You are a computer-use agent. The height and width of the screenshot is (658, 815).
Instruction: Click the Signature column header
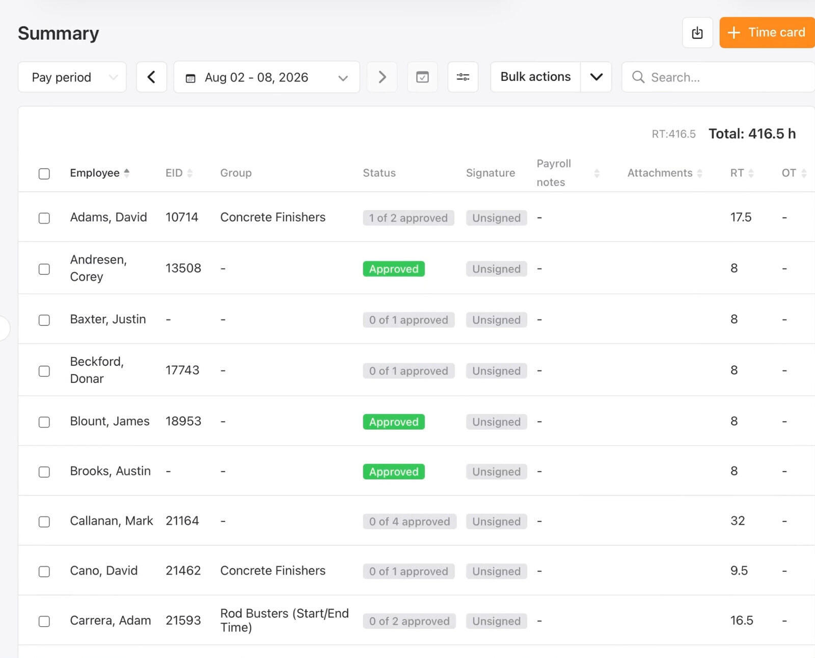point(491,173)
